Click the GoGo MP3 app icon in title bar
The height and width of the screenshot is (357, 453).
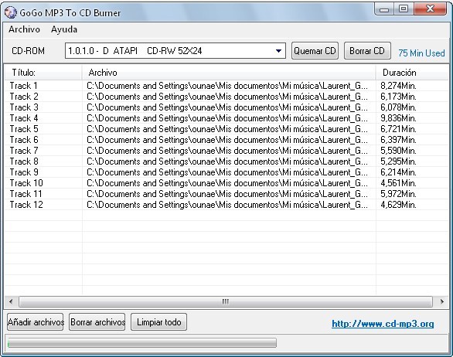(11, 12)
